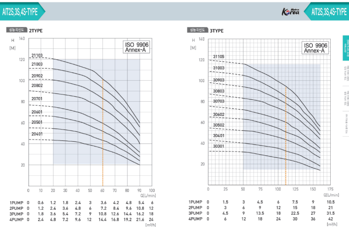Click curve label 30401
The height and width of the screenshot is (229, 349).
tap(219, 136)
